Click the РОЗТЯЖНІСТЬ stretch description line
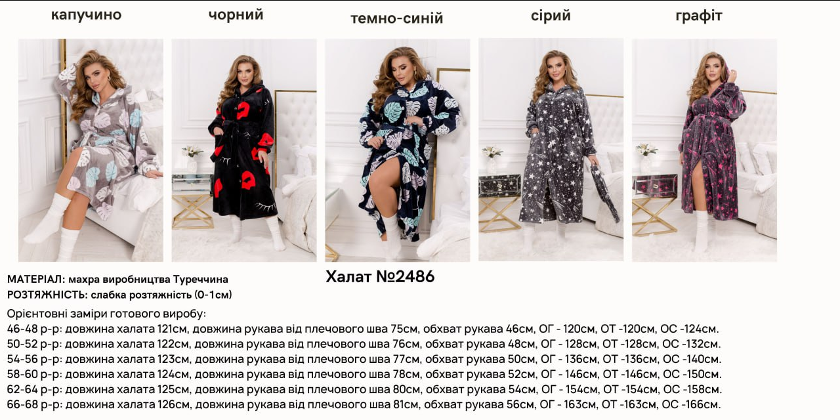 pyautogui.click(x=119, y=295)
